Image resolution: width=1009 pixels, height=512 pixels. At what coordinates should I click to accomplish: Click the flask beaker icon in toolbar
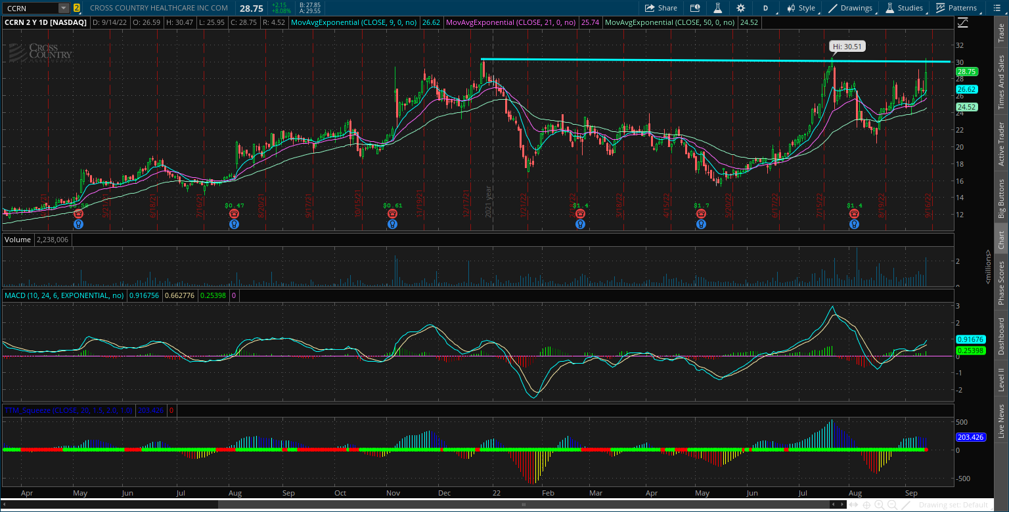pyautogui.click(x=717, y=9)
